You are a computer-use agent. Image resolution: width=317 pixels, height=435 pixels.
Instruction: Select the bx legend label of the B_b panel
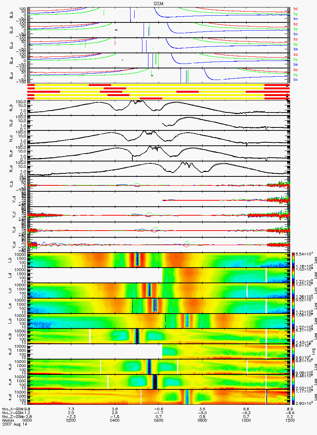296,19
